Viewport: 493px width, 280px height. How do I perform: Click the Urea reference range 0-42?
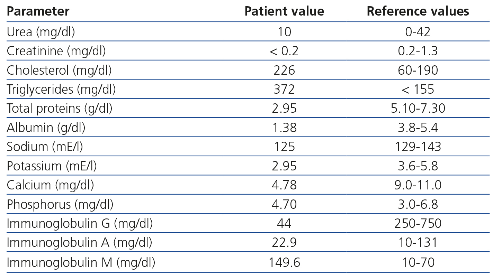click(418, 32)
